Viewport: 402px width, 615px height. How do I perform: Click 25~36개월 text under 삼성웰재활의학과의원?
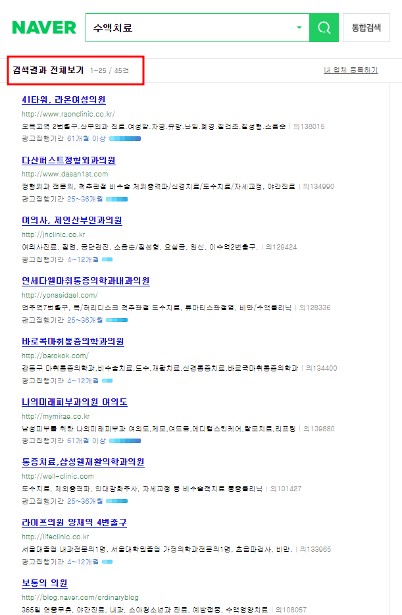pos(85,501)
